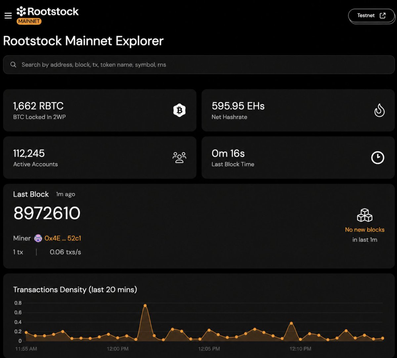Click the "Transactions Density (last 20 mins)" title

(75, 290)
